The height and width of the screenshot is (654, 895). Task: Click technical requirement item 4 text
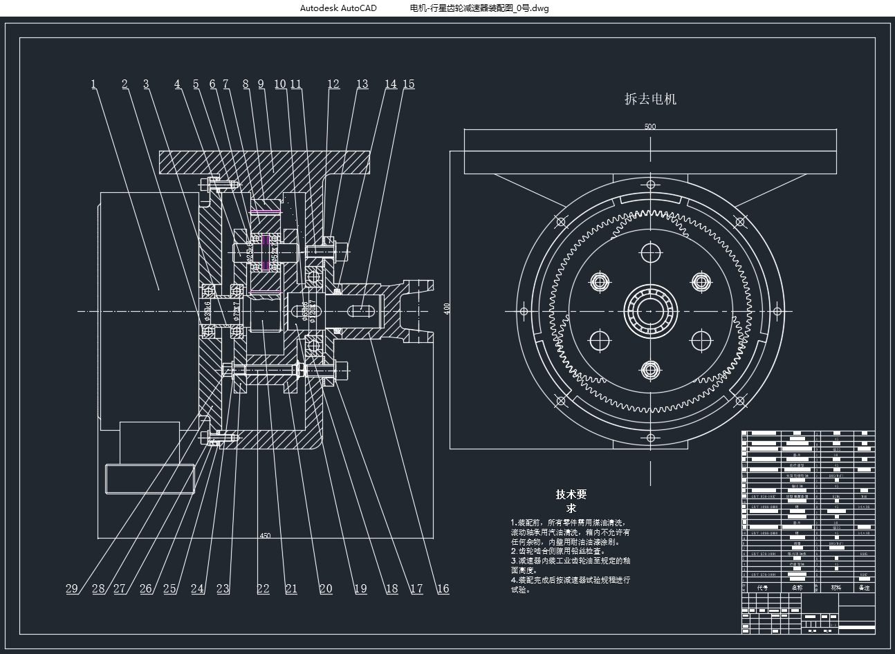tap(571, 585)
